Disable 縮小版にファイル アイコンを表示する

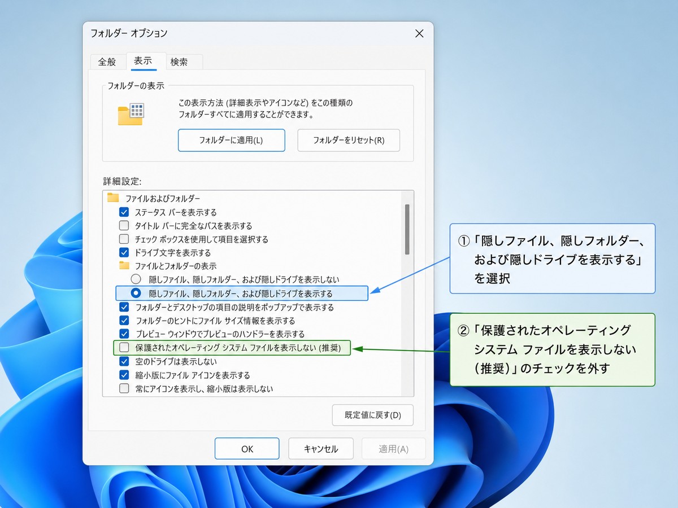pos(124,375)
